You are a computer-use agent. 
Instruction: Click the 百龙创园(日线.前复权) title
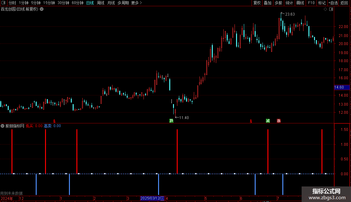[20, 9]
